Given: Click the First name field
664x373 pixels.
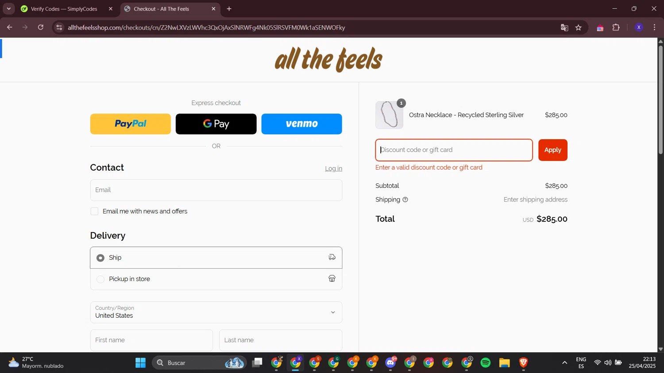Looking at the screenshot, I should click(x=151, y=340).
